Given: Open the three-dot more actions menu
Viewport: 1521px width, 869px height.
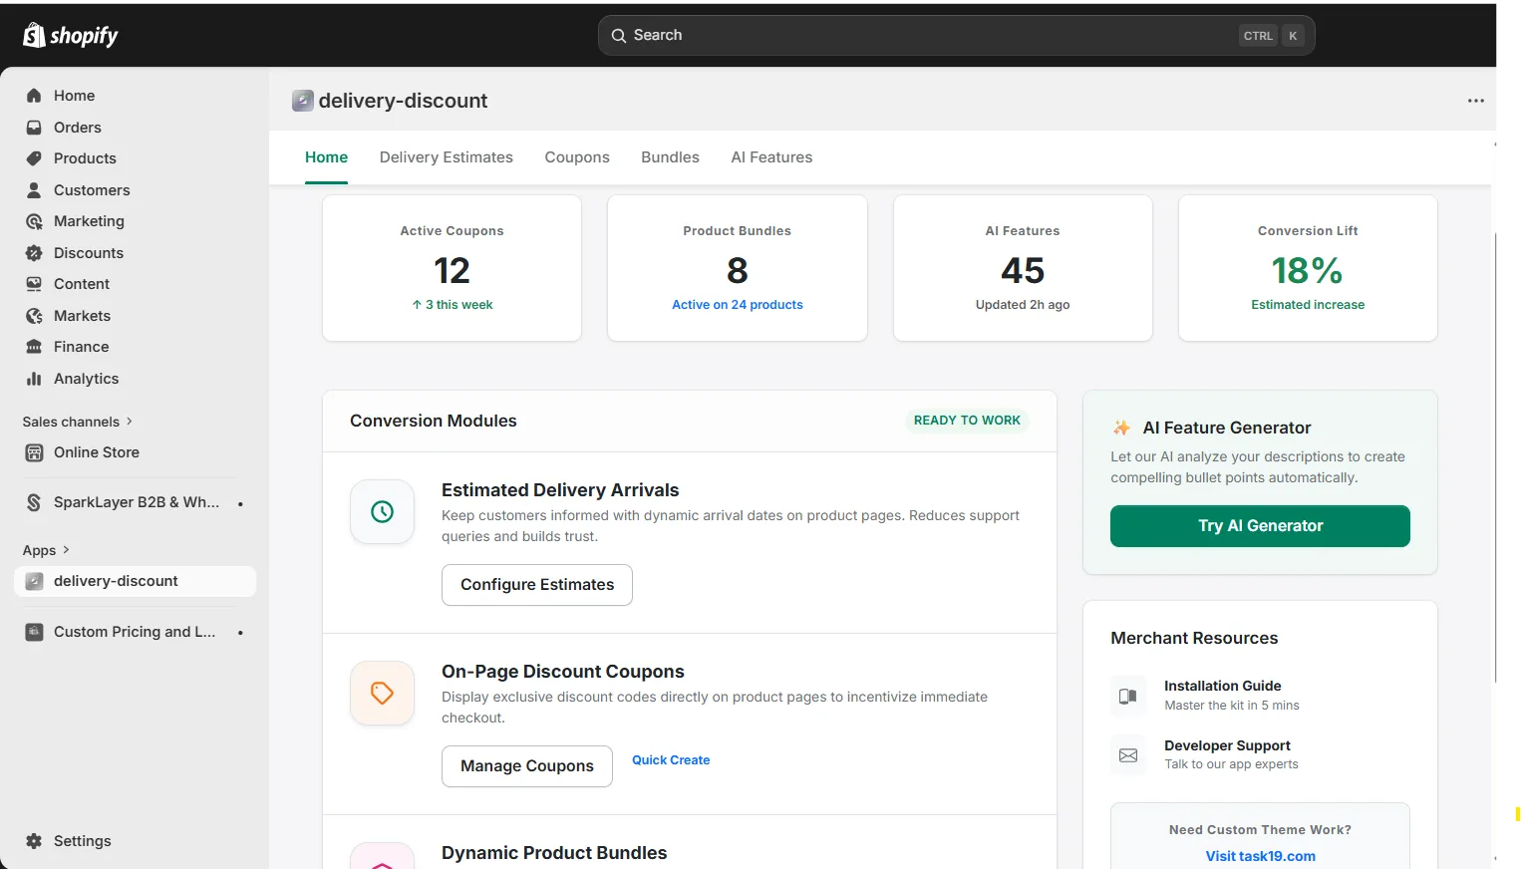Looking at the screenshot, I should (x=1475, y=101).
